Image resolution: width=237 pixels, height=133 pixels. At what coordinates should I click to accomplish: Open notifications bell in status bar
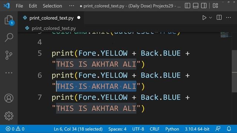pos(229,129)
